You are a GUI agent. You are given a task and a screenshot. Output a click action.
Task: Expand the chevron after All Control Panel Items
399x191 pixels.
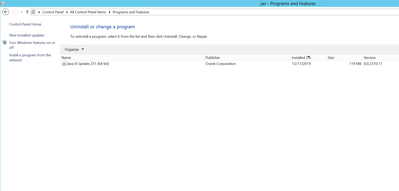109,12
